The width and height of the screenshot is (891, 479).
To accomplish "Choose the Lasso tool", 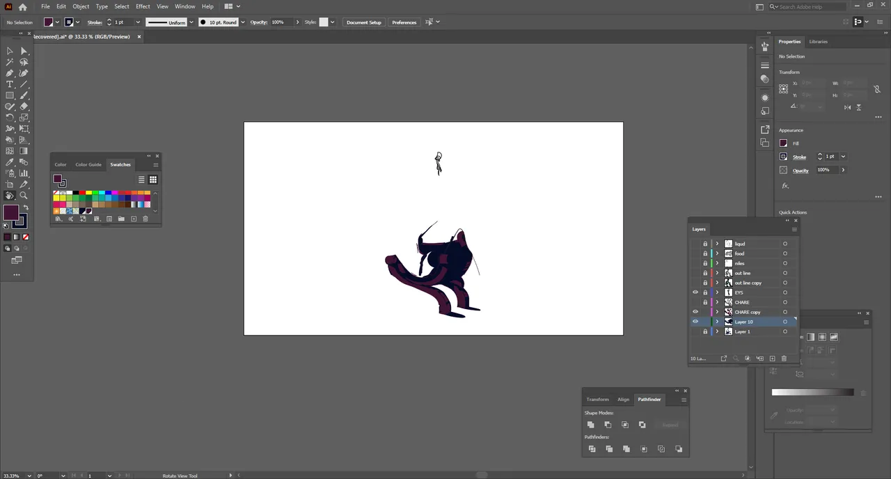I will 24,62.
